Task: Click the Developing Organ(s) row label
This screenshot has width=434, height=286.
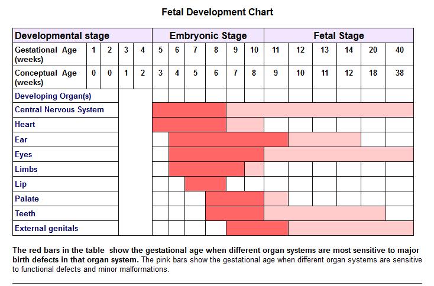Action: (53, 96)
